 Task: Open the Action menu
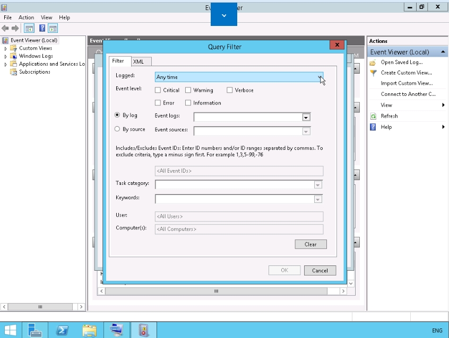[x=26, y=17]
